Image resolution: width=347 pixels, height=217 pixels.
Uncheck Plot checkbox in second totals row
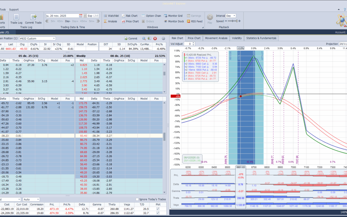pyautogui.click(x=157, y=213)
